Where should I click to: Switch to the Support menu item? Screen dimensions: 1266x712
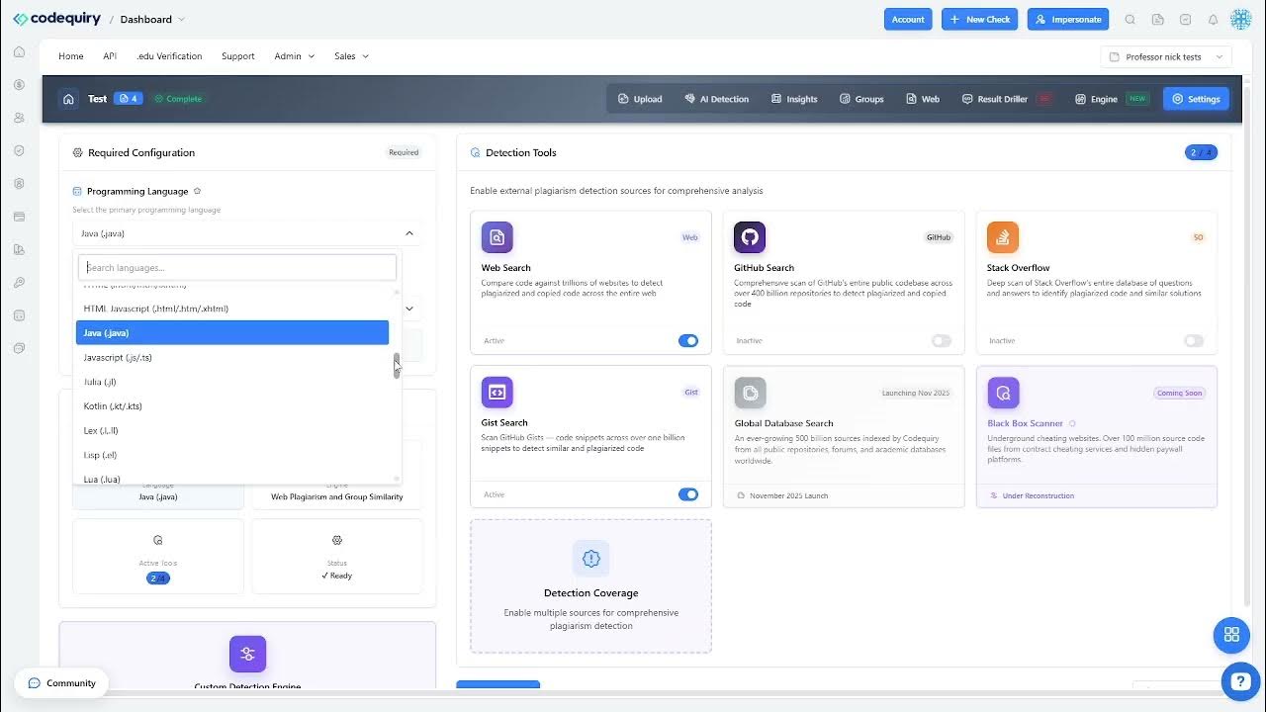click(237, 56)
